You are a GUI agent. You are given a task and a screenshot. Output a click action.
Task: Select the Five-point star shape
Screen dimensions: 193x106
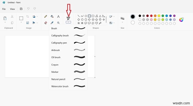(79, 23)
